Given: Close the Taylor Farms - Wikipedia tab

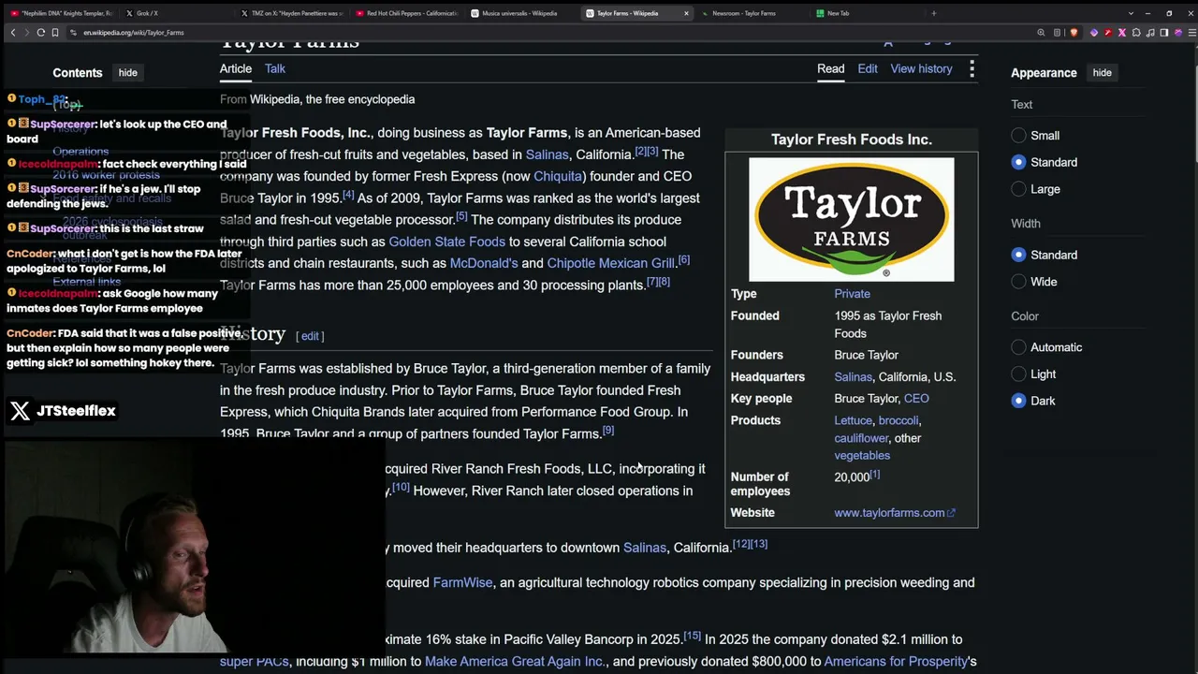Looking at the screenshot, I should click(x=686, y=13).
